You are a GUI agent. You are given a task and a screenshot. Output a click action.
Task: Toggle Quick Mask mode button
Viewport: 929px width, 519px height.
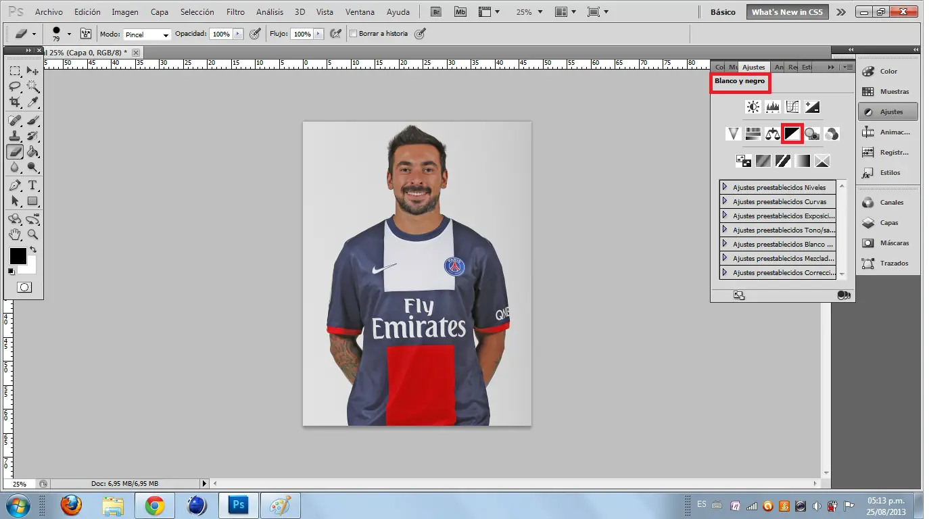[24, 287]
